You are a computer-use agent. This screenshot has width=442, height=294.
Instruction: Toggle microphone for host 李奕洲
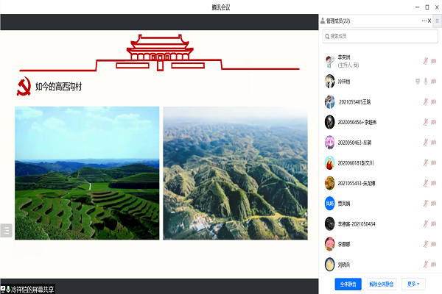[425, 62]
